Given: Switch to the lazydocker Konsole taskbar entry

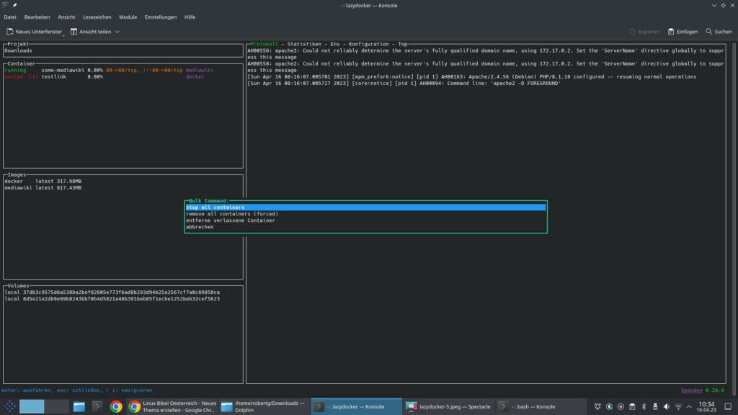Looking at the screenshot, I should (x=356, y=406).
